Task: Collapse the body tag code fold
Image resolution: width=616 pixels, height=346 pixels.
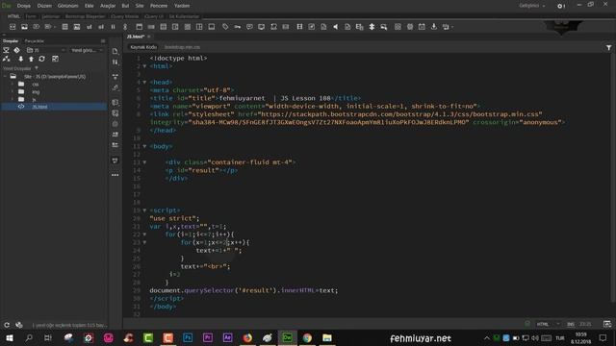Action: click(x=144, y=146)
